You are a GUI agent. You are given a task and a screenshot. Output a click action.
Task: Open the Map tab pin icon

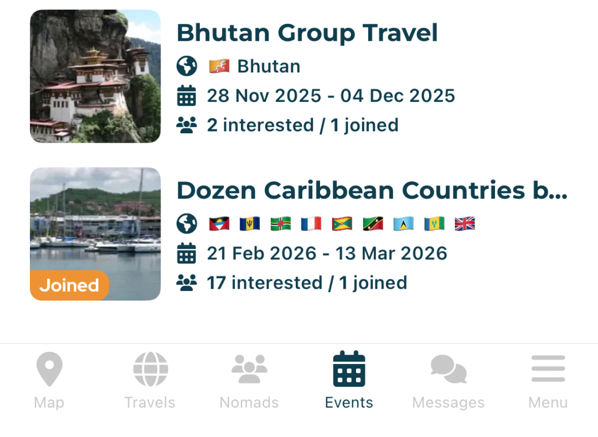point(49,369)
